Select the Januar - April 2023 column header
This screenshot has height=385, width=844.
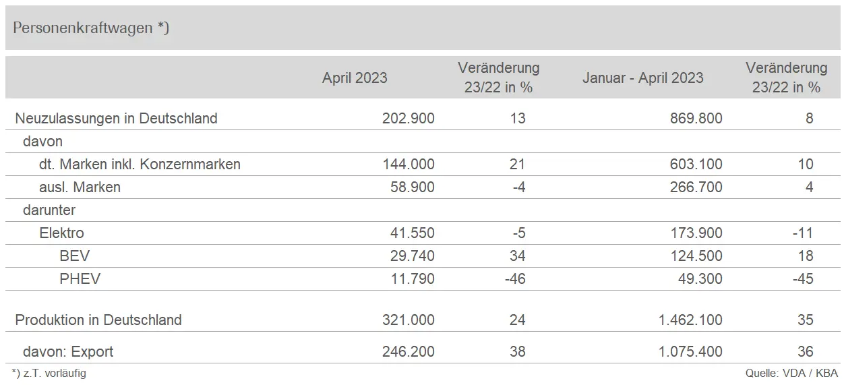pos(642,78)
